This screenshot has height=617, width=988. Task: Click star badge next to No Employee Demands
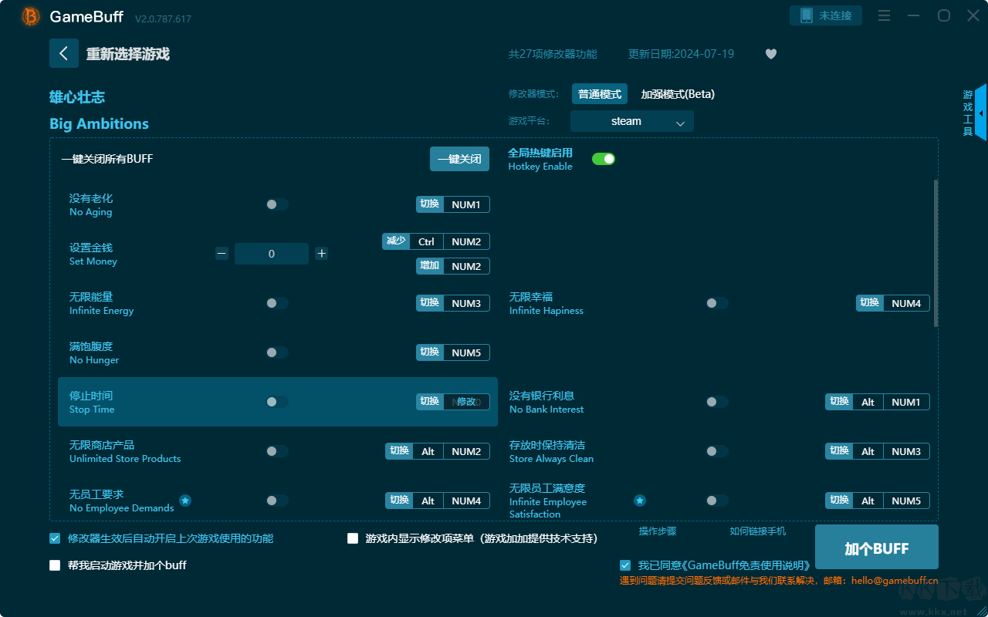[x=185, y=501]
